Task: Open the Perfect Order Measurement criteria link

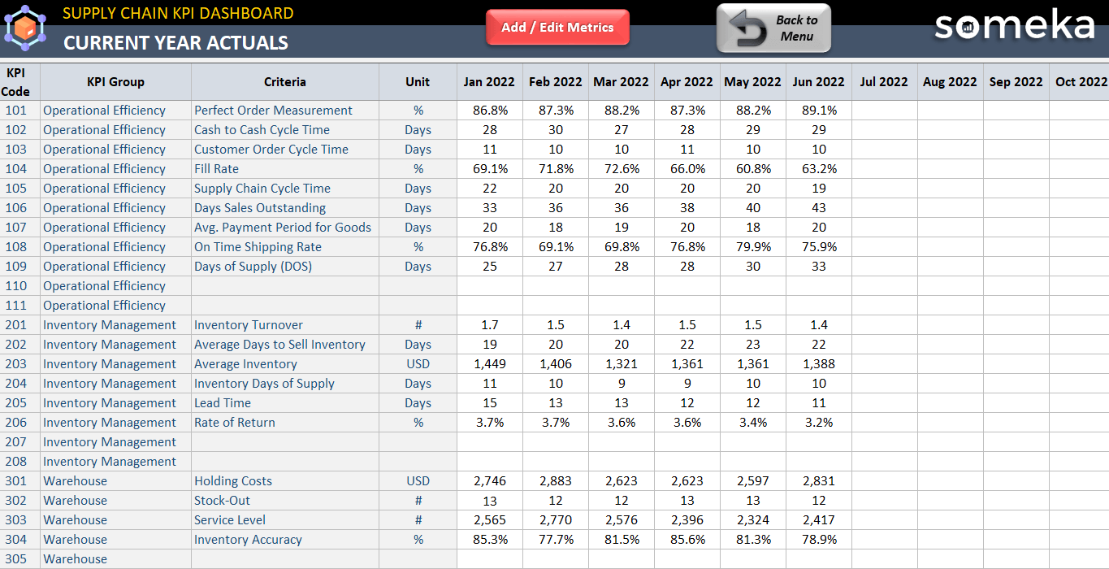Action: [x=273, y=110]
